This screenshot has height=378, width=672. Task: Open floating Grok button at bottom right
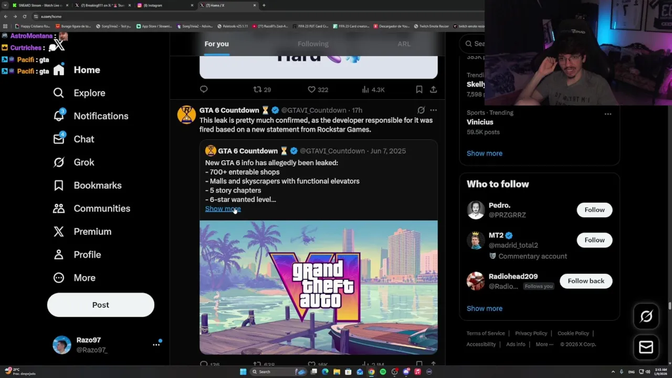click(x=646, y=316)
